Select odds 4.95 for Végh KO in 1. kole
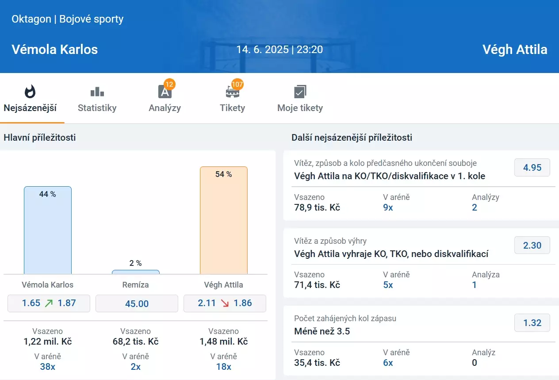Viewport: 559px width, 380px height. (532, 168)
